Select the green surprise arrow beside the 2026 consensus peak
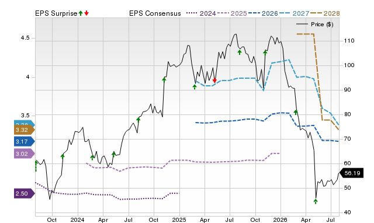Image resolution: width=374 pixels, height=223 pixels. (x=296, y=112)
